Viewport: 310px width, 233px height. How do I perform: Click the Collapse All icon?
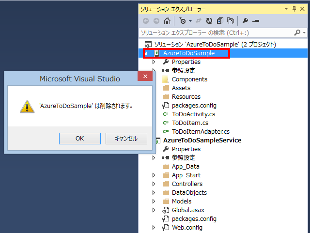tap(220, 21)
